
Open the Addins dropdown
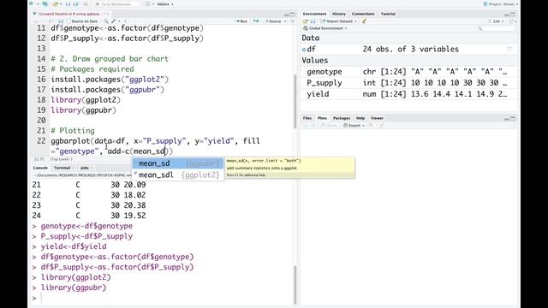[x=165, y=4]
